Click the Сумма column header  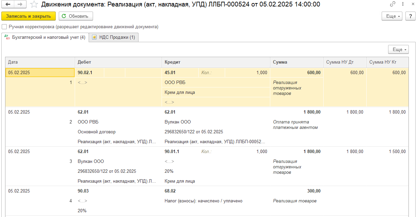297,62
